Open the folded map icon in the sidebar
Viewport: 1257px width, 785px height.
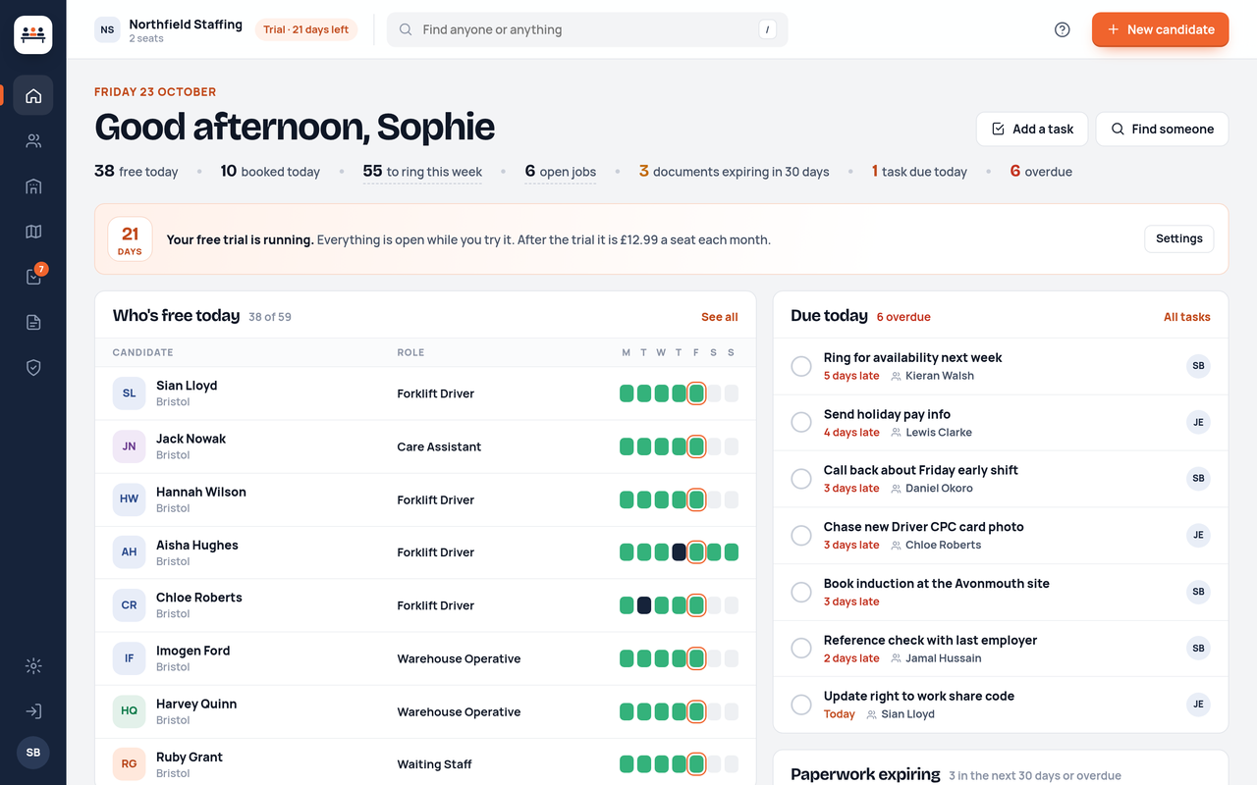(33, 232)
